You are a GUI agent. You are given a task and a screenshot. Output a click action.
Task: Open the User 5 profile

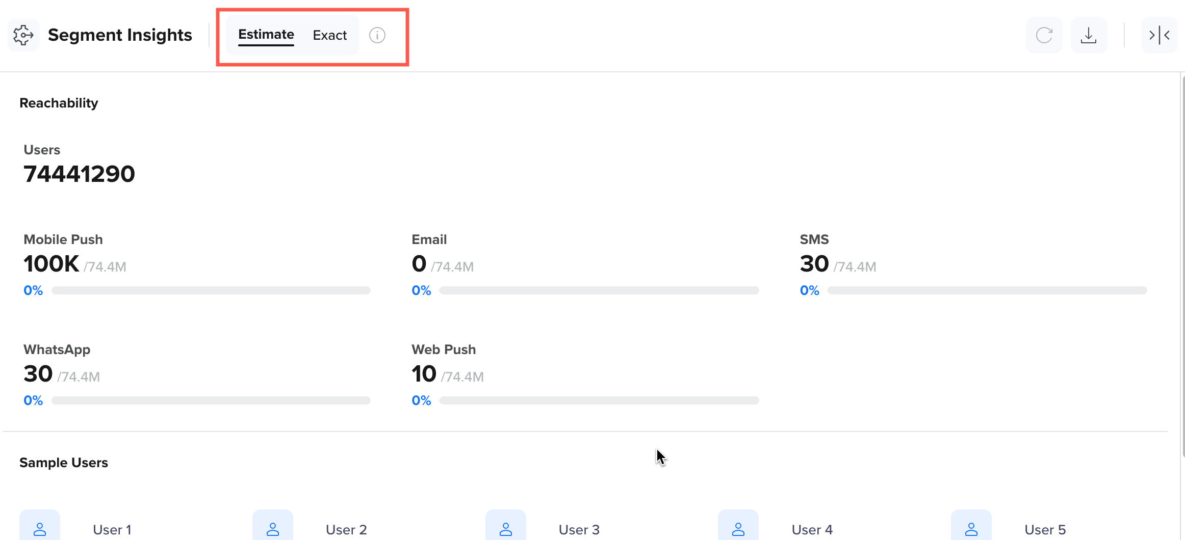tap(1046, 530)
